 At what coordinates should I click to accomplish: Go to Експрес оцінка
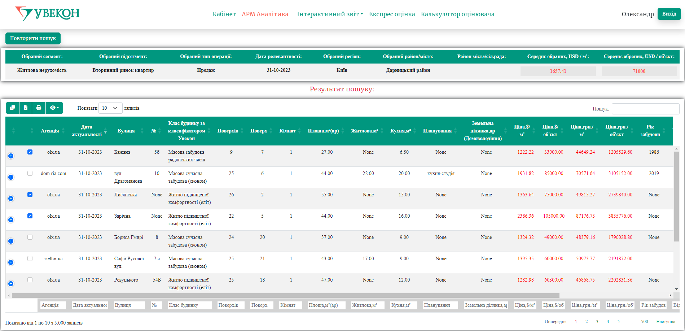point(392,14)
